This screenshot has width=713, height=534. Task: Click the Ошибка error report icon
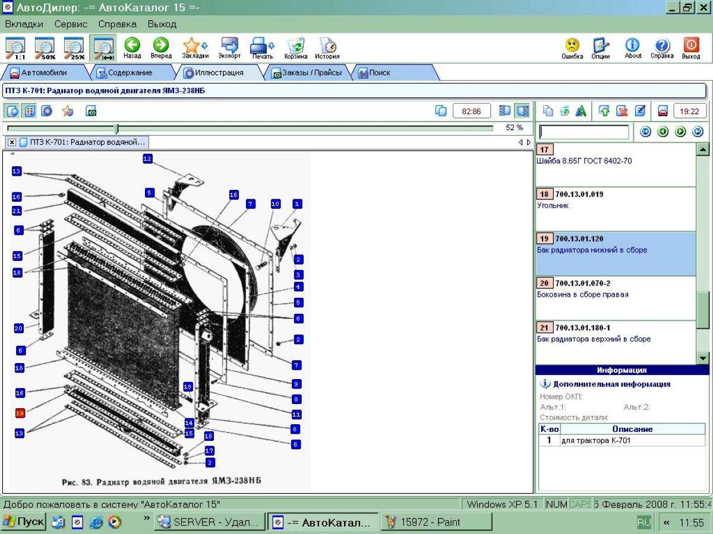(572, 47)
